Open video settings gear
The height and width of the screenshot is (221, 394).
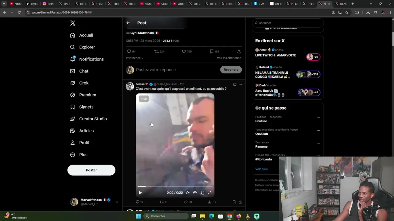tap(195, 193)
